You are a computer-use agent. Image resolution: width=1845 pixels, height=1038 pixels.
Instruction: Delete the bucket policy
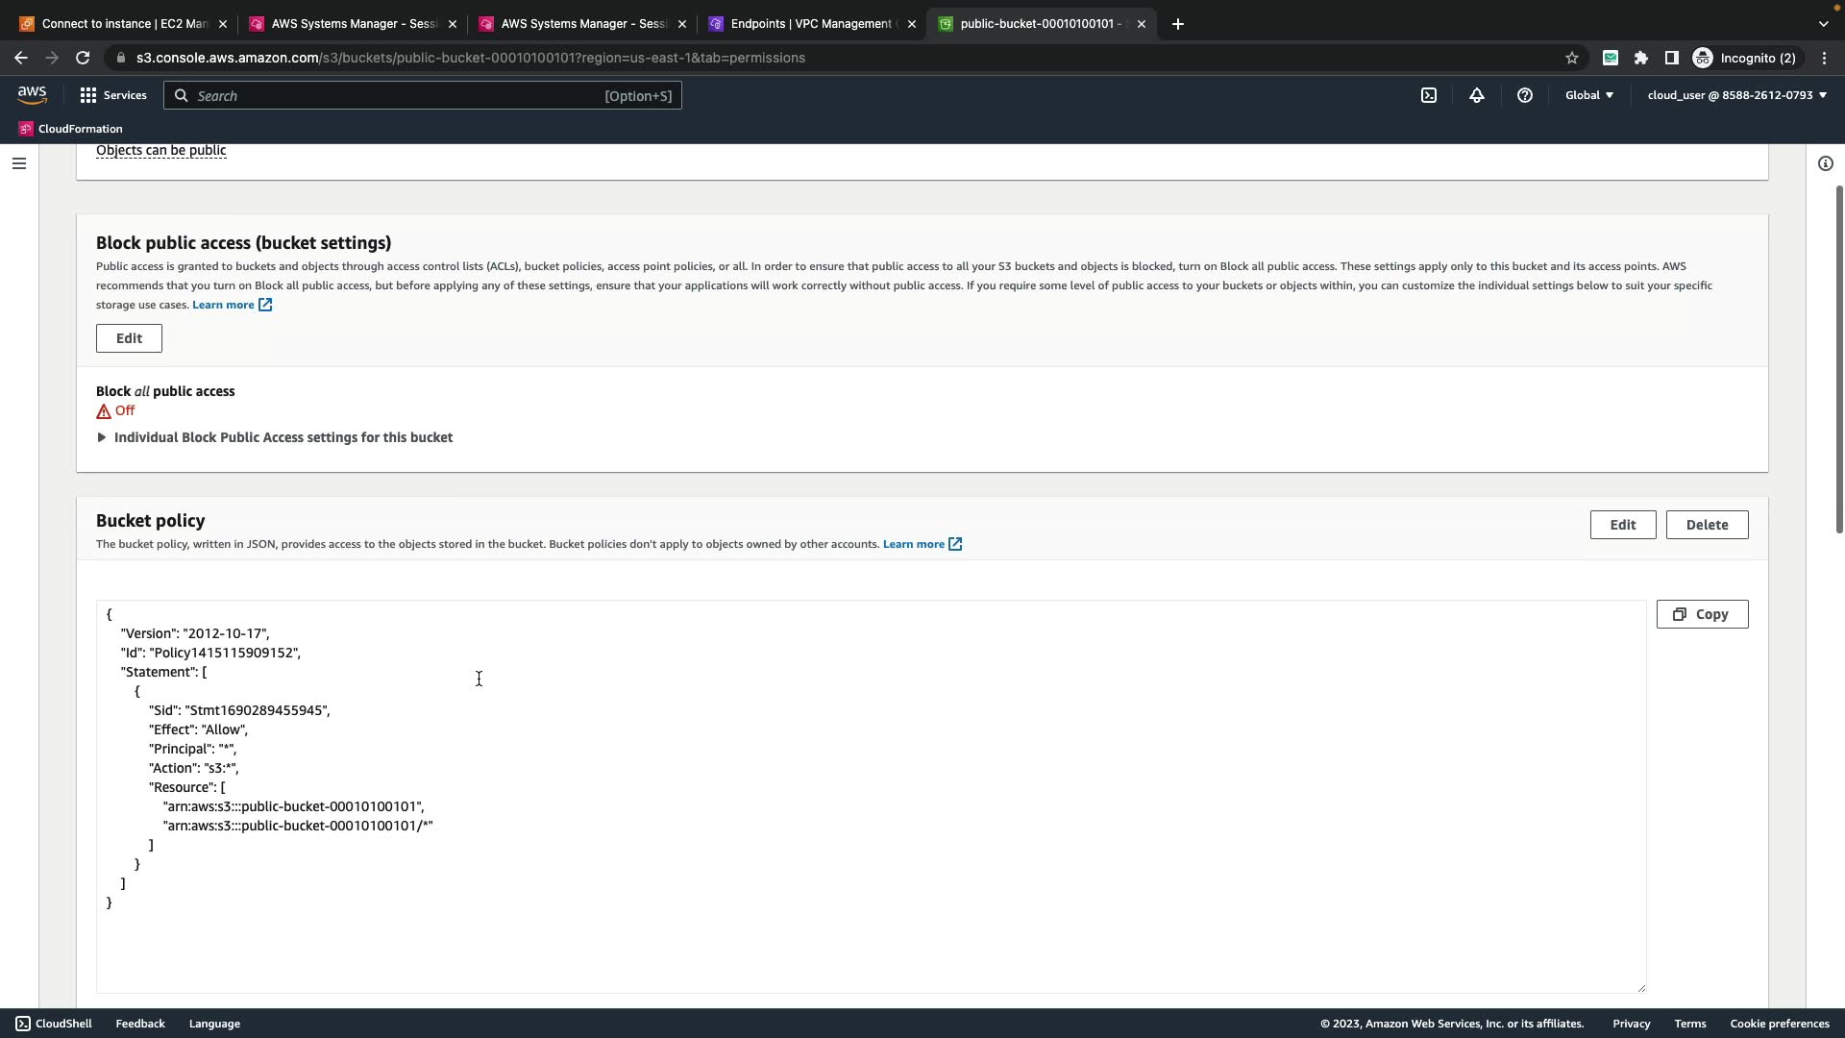pyautogui.click(x=1707, y=525)
